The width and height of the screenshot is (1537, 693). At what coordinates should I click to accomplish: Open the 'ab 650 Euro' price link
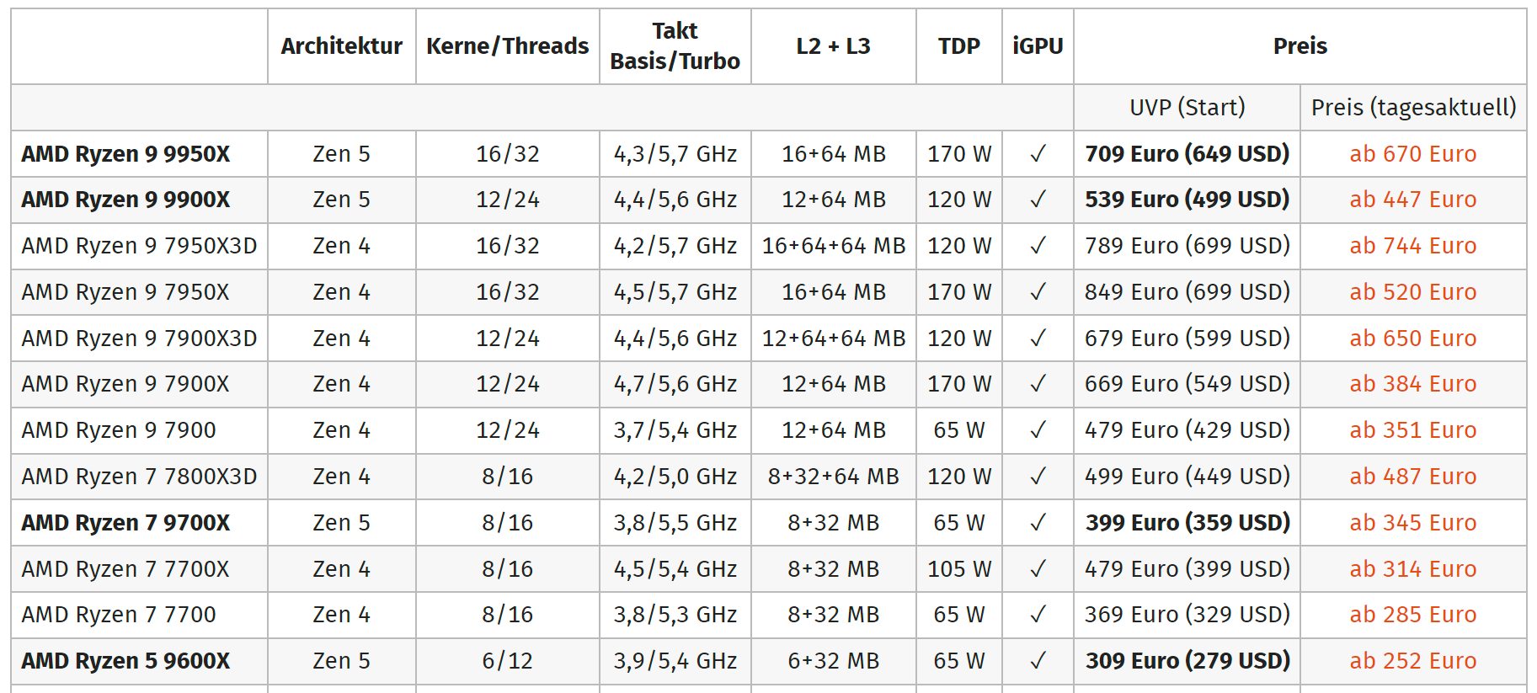[x=1412, y=339]
